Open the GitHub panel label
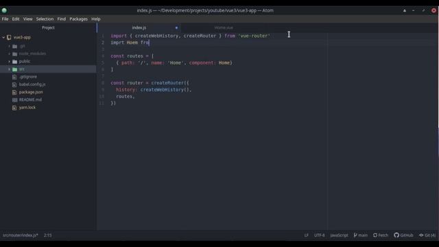The height and width of the screenshot is (247, 439). point(407,235)
